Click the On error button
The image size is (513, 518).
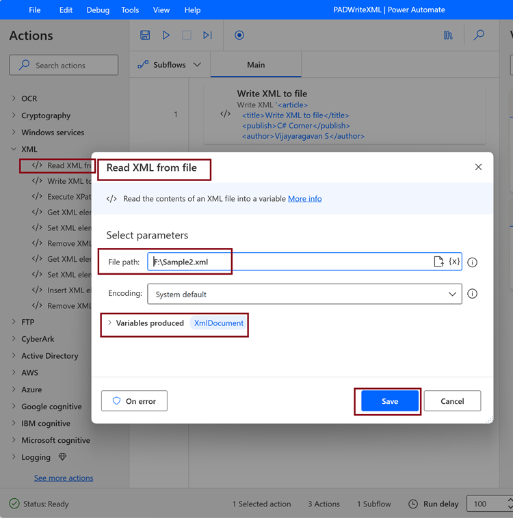pos(134,401)
